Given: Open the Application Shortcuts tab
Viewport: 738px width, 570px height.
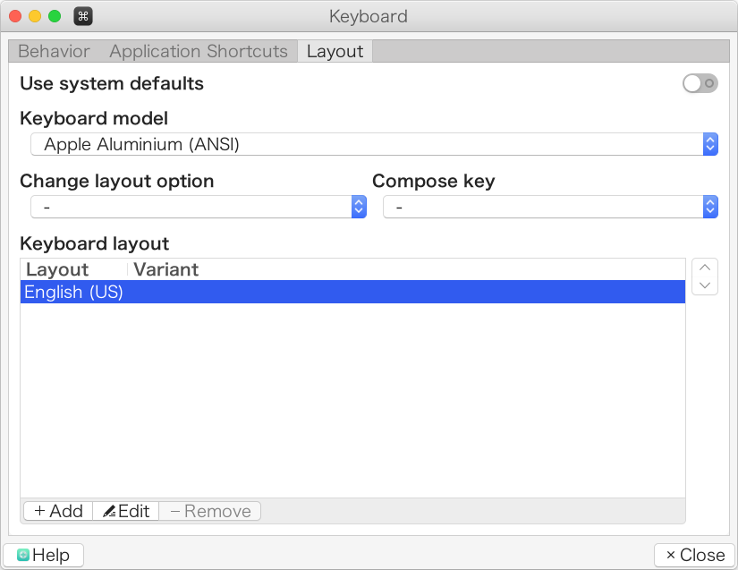Looking at the screenshot, I should pos(199,51).
